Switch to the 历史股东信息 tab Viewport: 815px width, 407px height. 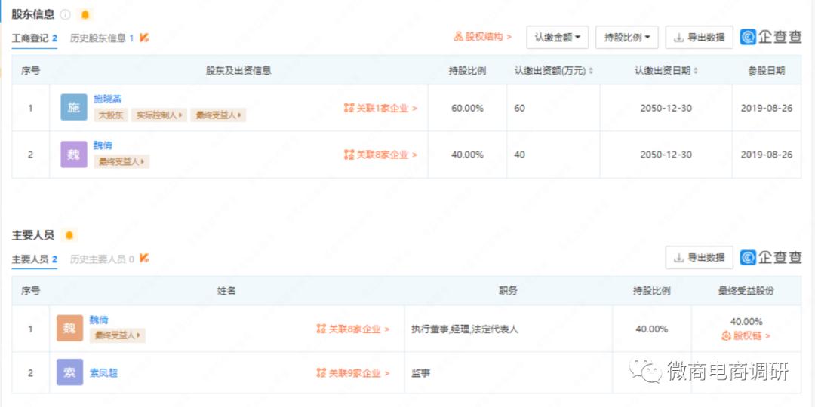pyautogui.click(x=102, y=38)
